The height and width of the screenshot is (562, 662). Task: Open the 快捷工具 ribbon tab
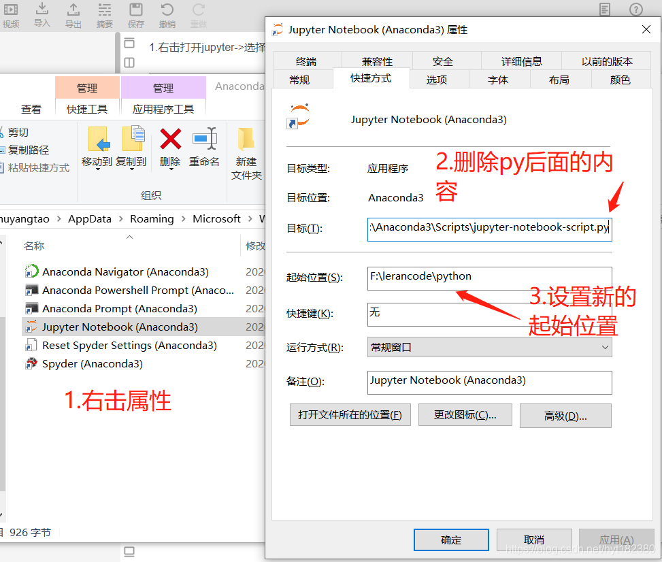(x=87, y=110)
